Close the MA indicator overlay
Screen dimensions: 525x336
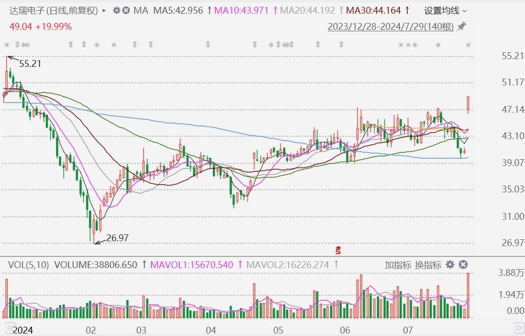point(126,10)
